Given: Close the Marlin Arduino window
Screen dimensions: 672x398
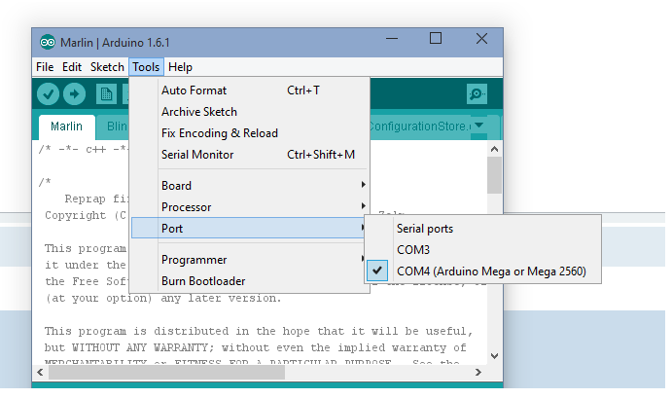Looking at the screenshot, I should tap(481, 39).
